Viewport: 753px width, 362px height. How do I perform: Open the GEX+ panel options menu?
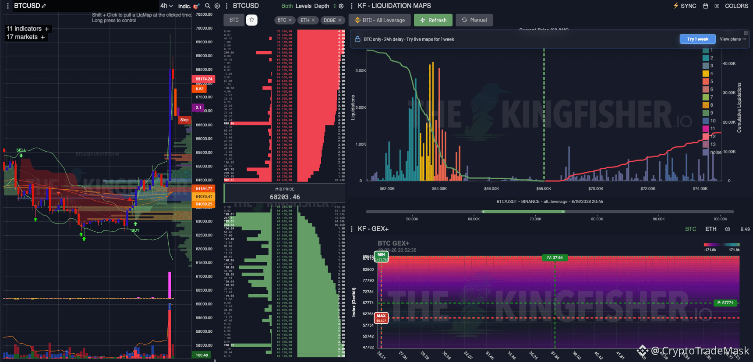[352, 229]
